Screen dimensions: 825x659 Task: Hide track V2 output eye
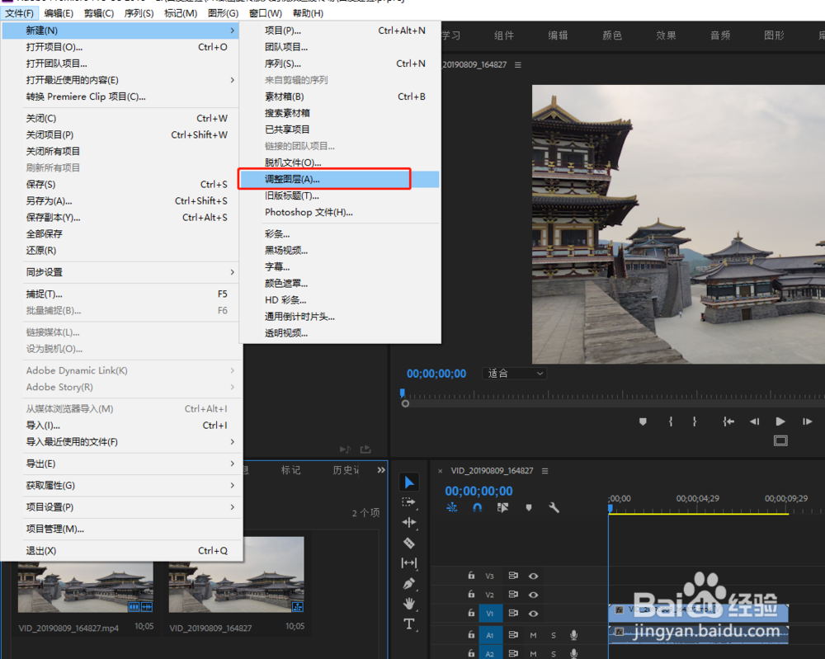[x=533, y=595]
